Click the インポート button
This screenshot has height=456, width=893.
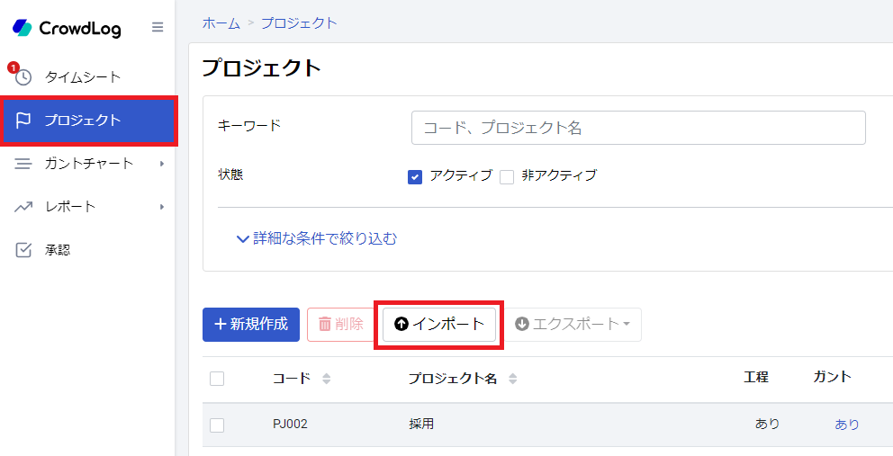[439, 325]
